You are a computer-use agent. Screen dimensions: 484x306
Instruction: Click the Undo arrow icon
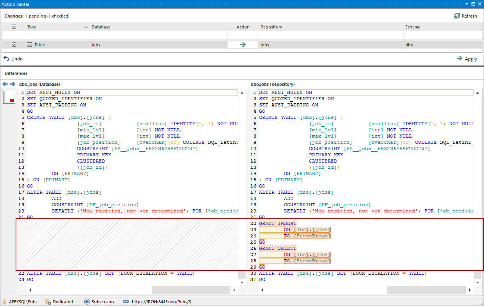coord(6,59)
